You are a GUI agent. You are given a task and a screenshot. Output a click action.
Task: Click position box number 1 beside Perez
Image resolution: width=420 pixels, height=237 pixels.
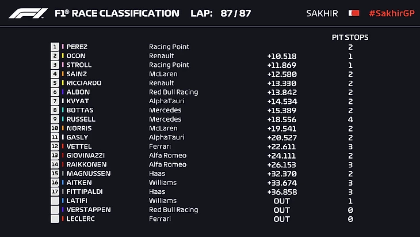(x=55, y=47)
